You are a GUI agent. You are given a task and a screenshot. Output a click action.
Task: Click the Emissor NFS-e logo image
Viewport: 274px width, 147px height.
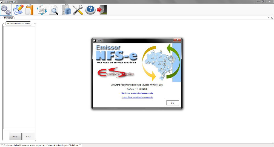tap(116, 53)
